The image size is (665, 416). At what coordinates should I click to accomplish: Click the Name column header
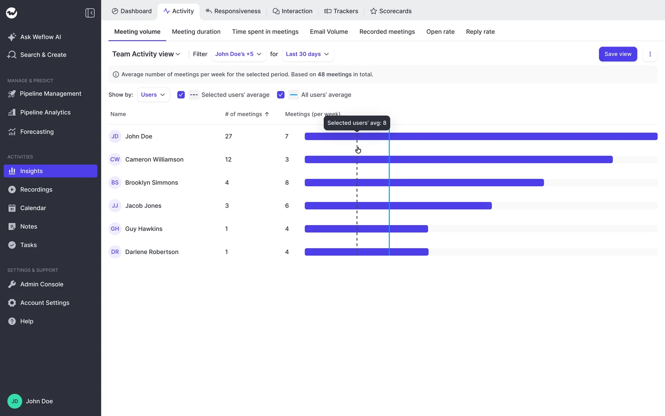pos(118,114)
